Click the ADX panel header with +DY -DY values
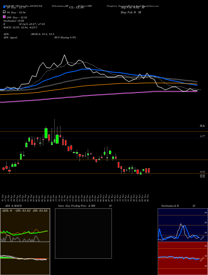The image size is (208, 275). coord(25,211)
